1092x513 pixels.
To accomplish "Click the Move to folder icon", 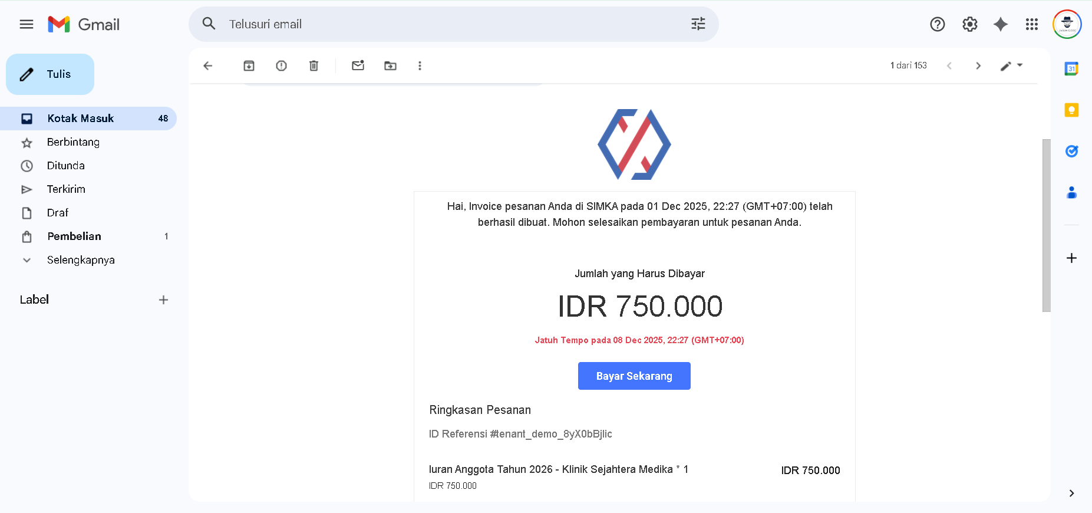I will pos(390,65).
